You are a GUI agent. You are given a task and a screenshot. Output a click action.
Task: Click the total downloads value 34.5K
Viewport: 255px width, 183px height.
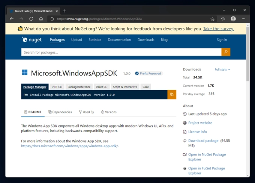coord(198,77)
